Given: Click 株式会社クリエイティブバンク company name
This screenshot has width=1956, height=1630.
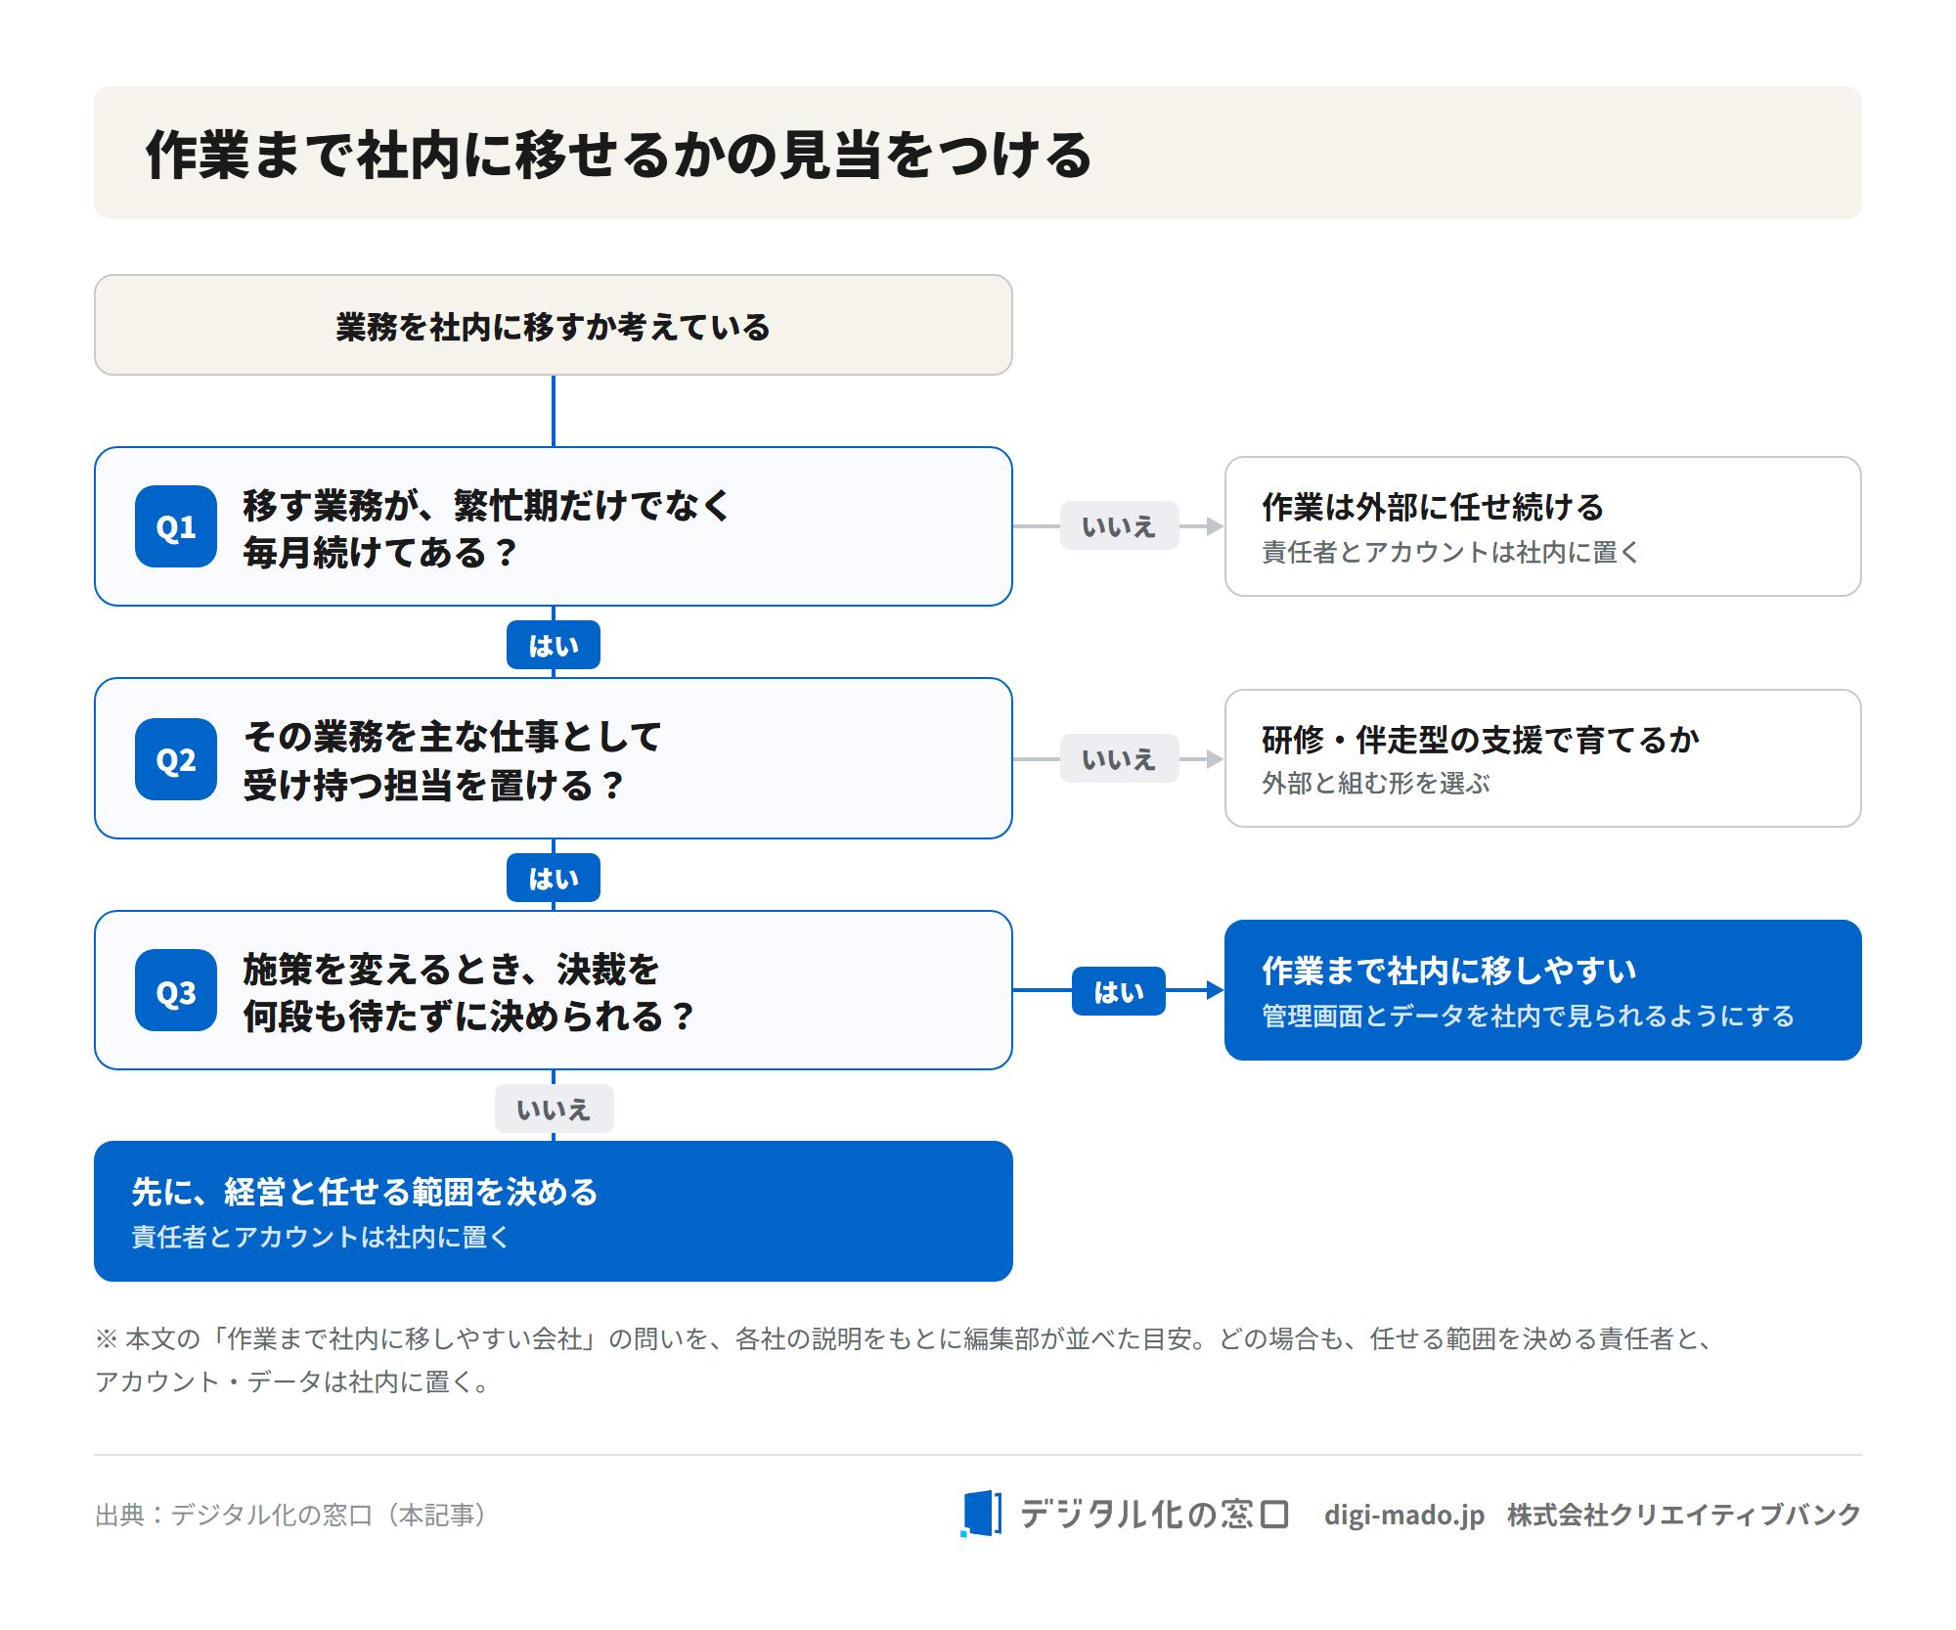Looking at the screenshot, I should [x=1683, y=1515].
